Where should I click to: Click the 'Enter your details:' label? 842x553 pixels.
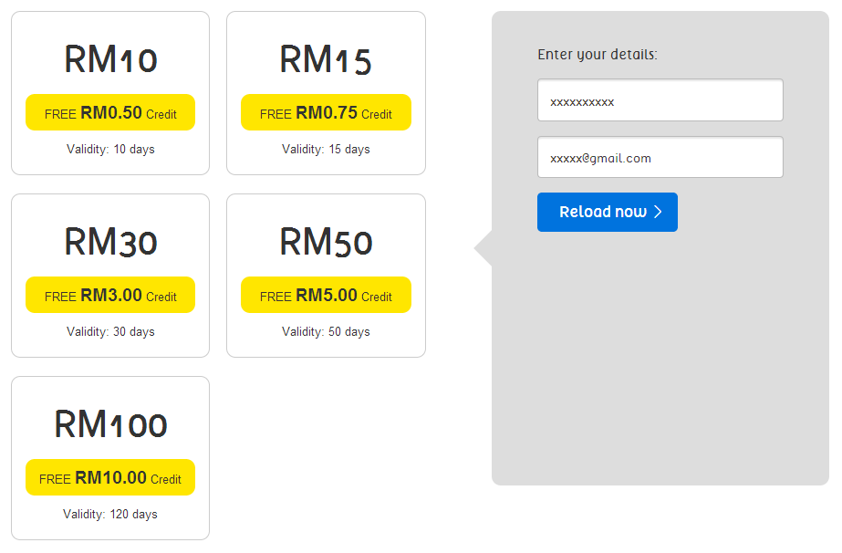(x=597, y=55)
